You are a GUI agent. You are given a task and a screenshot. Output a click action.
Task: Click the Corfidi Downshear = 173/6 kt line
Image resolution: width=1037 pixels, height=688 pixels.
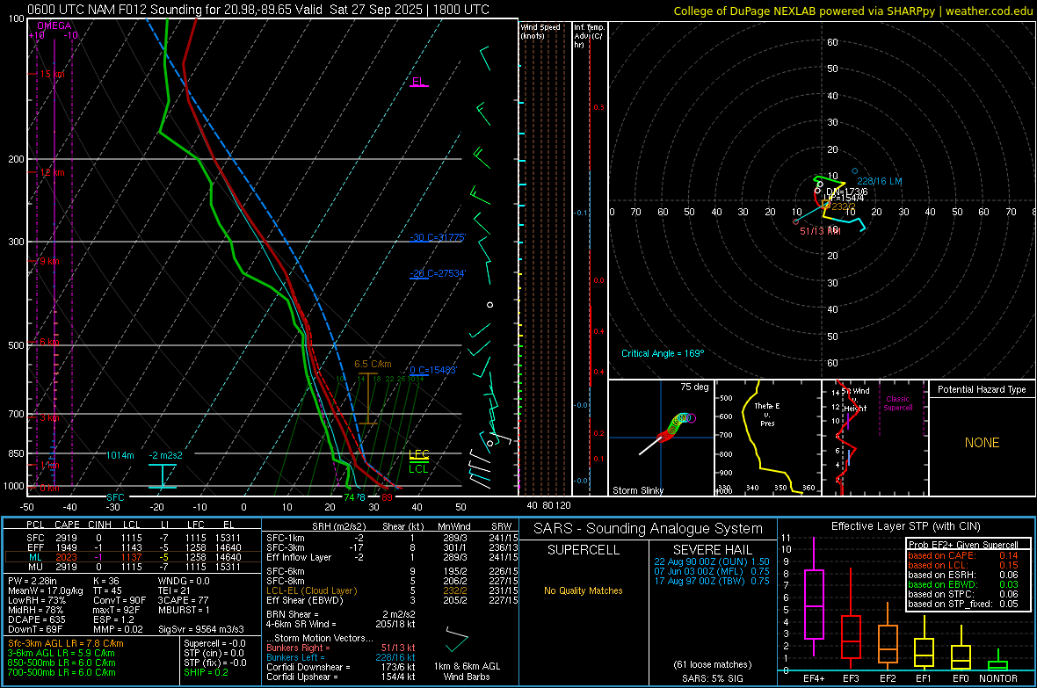(341, 667)
